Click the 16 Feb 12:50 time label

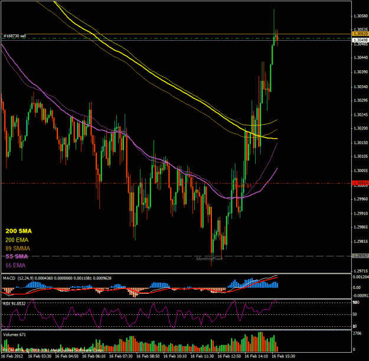tap(229, 356)
